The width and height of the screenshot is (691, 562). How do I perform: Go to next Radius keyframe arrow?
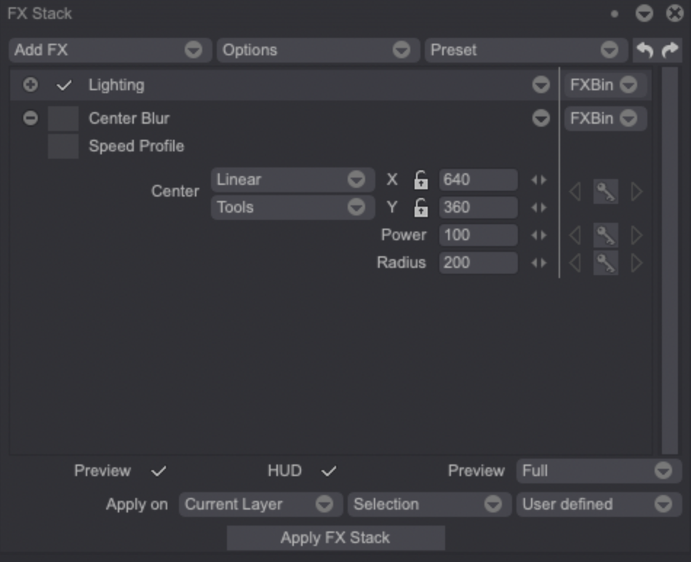coord(636,264)
